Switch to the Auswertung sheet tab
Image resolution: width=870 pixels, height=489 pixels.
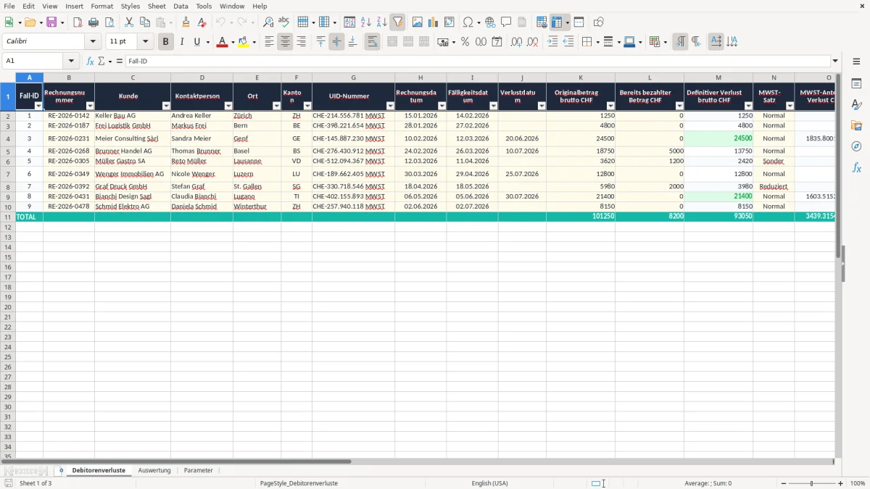(154, 470)
